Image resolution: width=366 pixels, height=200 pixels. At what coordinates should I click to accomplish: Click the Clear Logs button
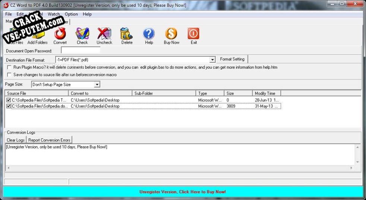[16, 140]
